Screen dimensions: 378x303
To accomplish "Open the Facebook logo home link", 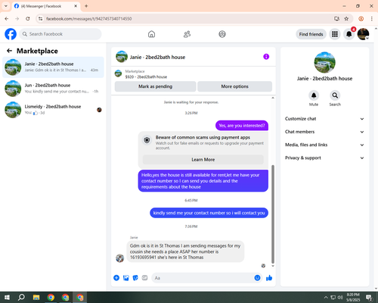I will pos(11,34).
